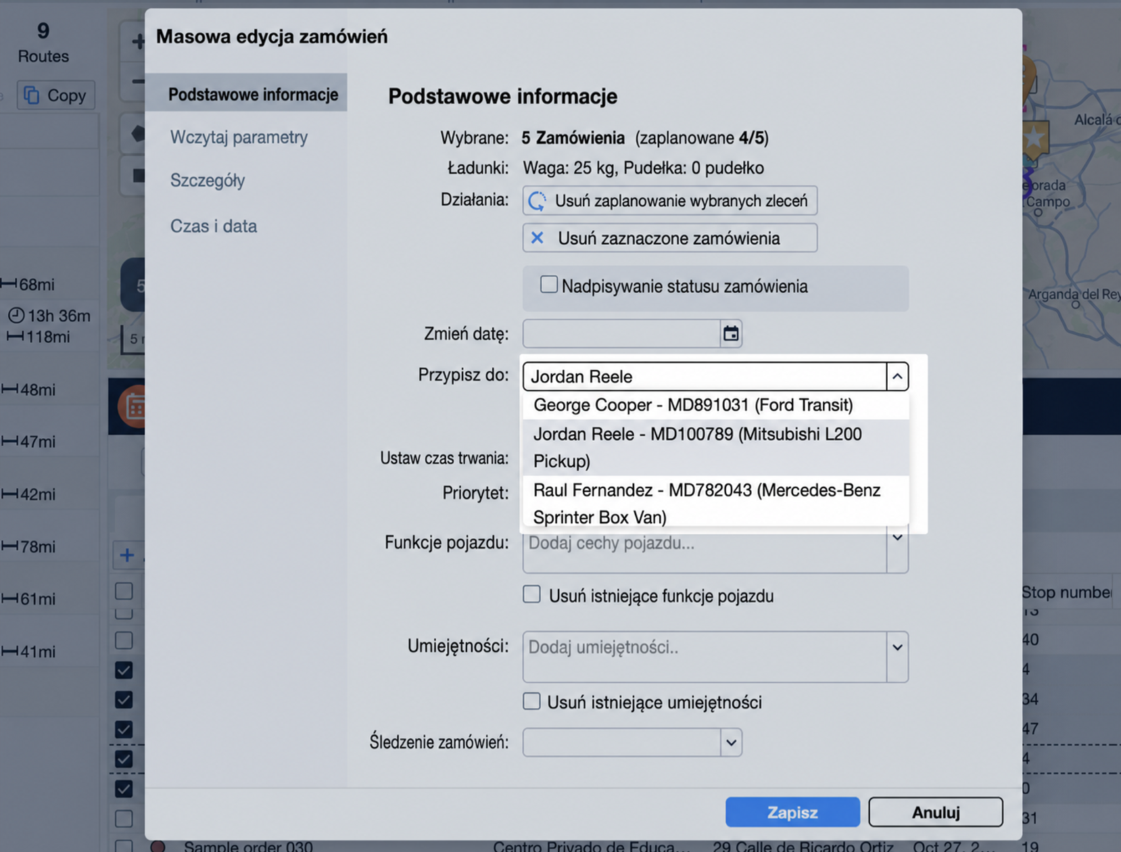The width and height of the screenshot is (1121, 852).
Task: Open the Śledzenie zamówień dropdown
Action: coord(731,742)
